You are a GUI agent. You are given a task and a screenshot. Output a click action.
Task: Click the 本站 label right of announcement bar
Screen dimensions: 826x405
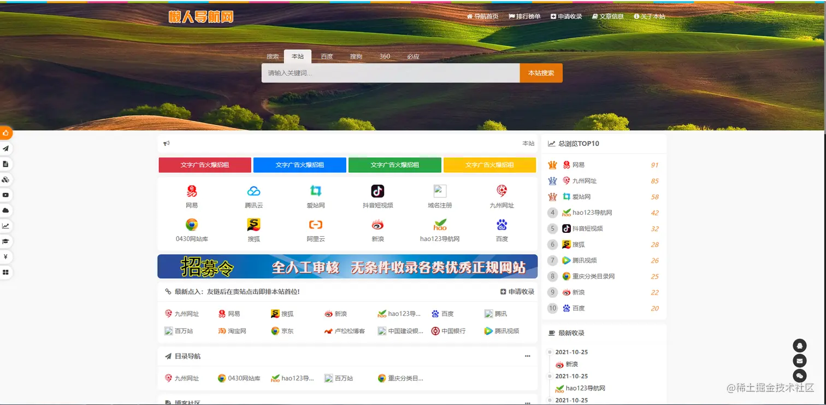(x=528, y=143)
